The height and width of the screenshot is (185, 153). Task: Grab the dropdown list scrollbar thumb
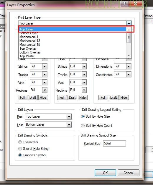click(129, 38)
